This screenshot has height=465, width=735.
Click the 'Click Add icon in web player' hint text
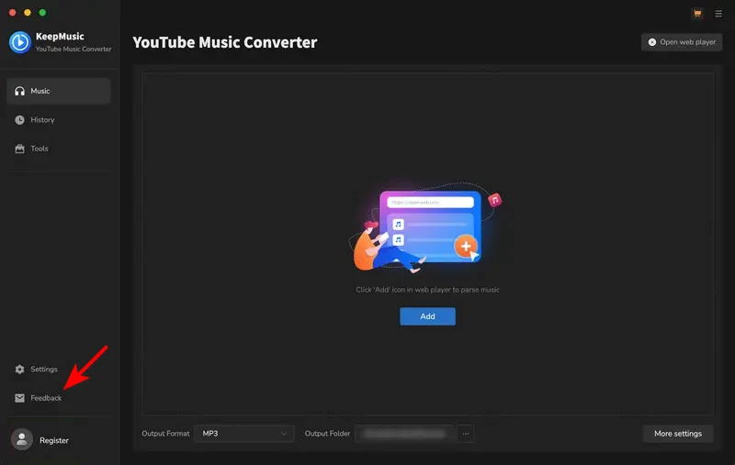tap(427, 290)
